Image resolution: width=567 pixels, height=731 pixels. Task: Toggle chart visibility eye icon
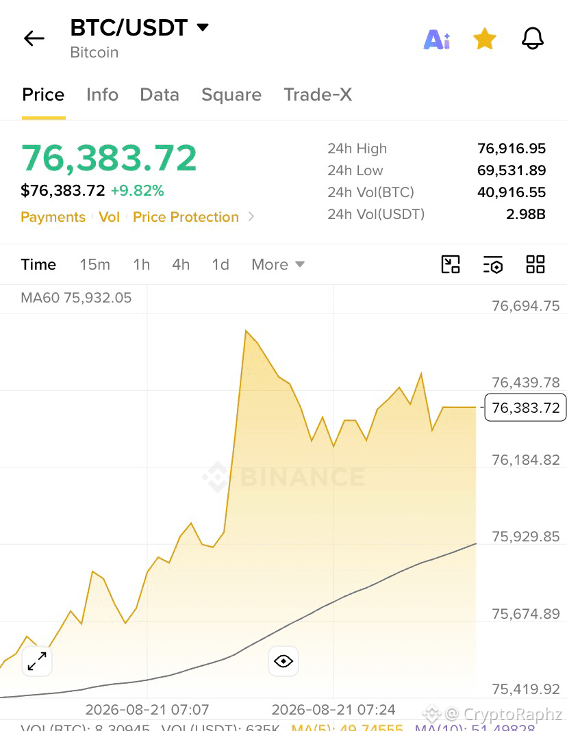[283, 661]
